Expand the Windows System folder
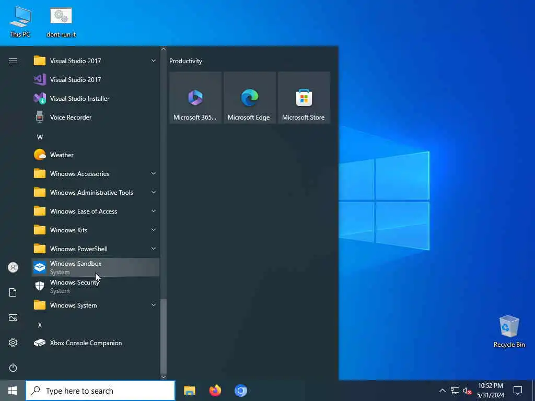The height and width of the screenshot is (401, 535). point(95,305)
